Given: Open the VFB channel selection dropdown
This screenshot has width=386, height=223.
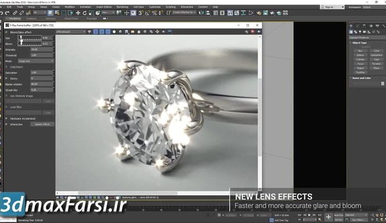Looking at the screenshot, I should coord(71,32).
